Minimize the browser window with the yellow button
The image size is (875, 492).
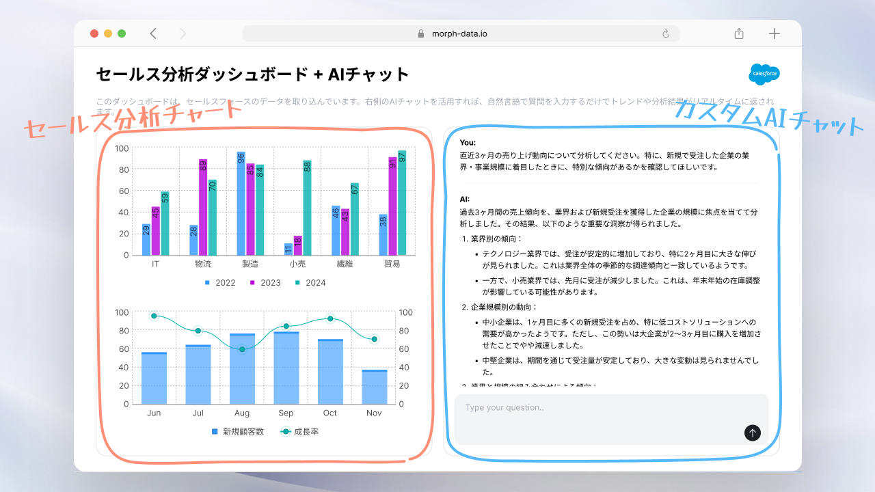click(x=108, y=33)
